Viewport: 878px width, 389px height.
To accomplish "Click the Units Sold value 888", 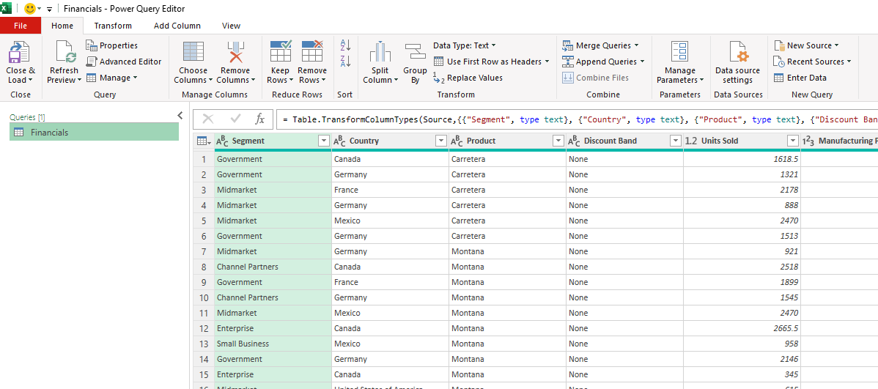I will 742,205.
